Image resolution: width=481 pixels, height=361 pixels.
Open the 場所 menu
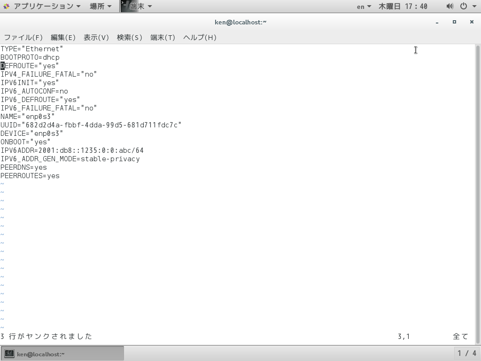point(101,6)
